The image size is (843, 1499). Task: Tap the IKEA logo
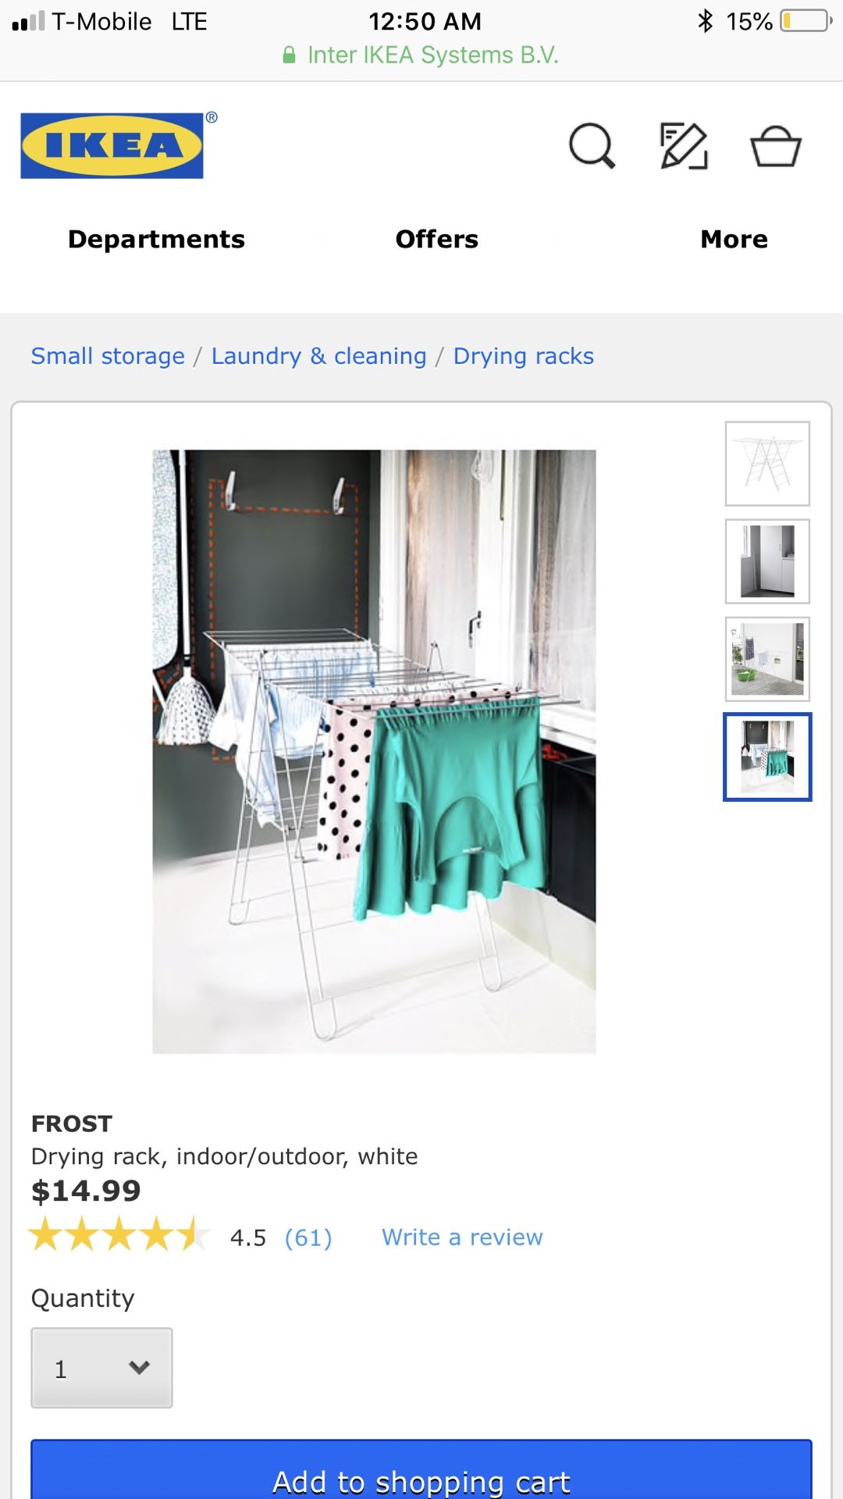(112, 146)
